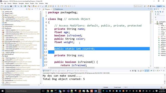The height and width of the screenshot is (93, 166).
Task: Click the New file wizard icon
Action: [2, 6]
